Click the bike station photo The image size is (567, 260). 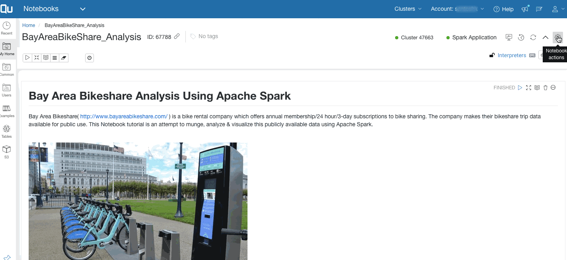138,201
